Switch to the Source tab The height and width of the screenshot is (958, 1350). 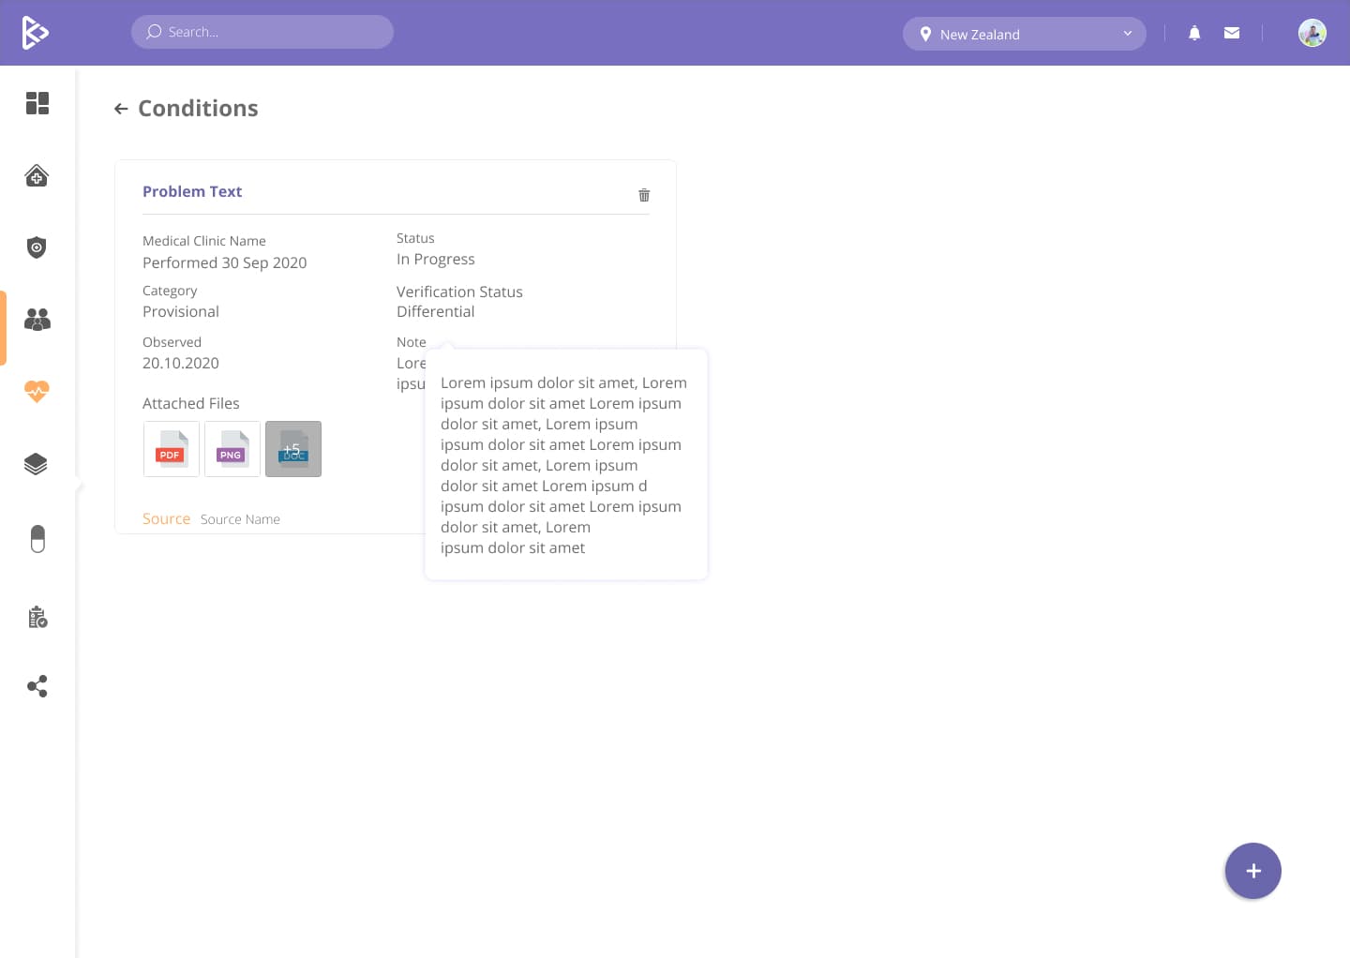166,518
